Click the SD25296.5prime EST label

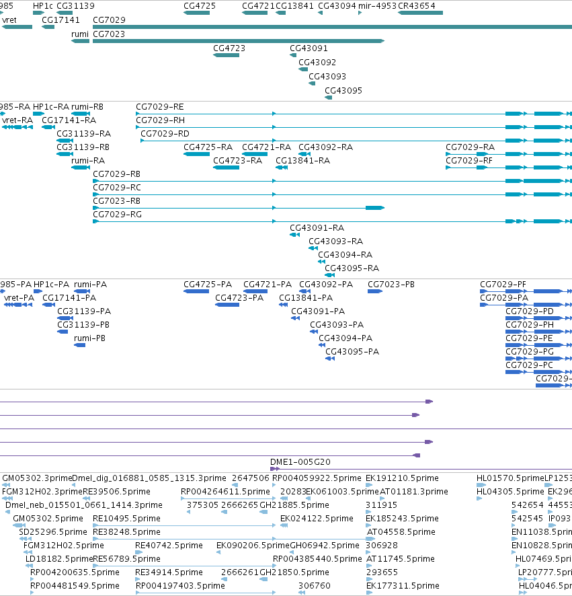(53, 532)
